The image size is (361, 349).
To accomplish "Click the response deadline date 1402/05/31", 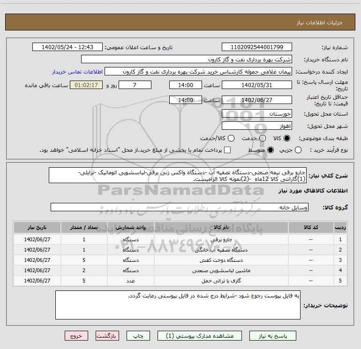I will click(257, 85).
